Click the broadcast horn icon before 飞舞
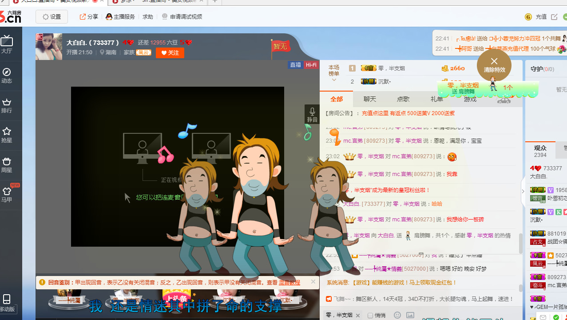Screen dimensions: 567x320 coord(329,299)
